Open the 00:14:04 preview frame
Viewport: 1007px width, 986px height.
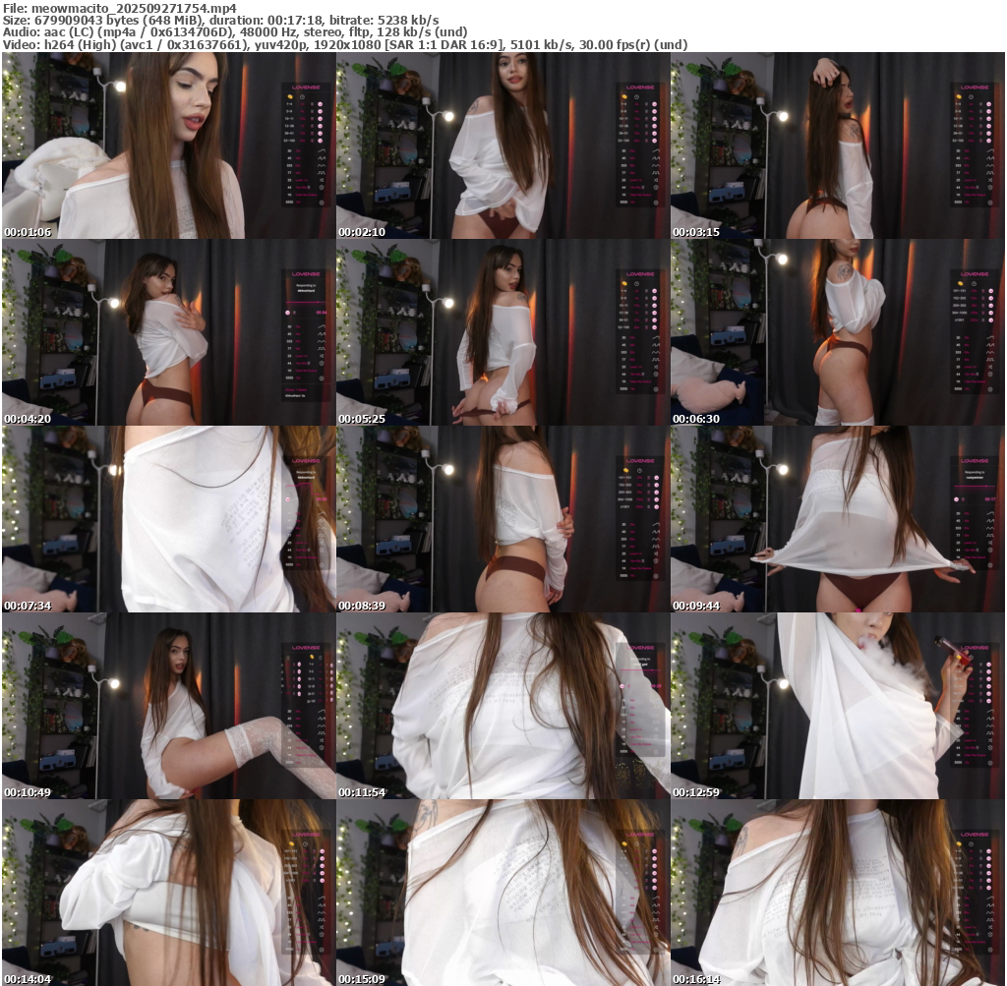coord(168,893)
